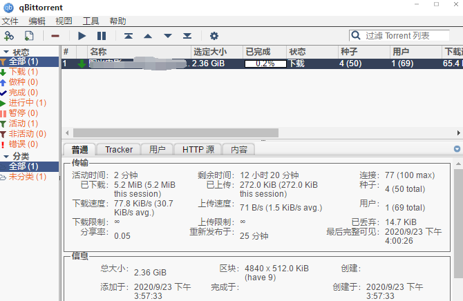Collapse the 状态 section in sidebar

pyautogui.click(x=6, y=52)
